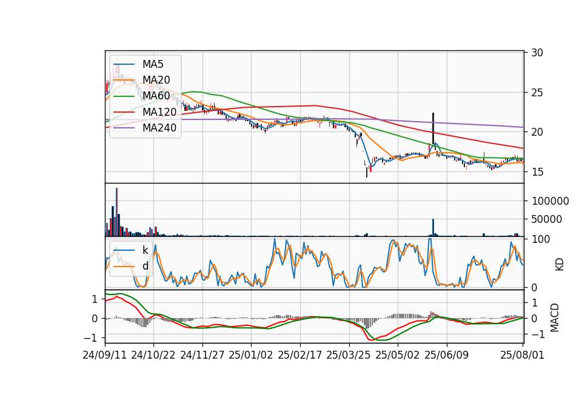Click the 24/09/11 date label
Viewport: 582px width, 418px height.
click(x=105, y=355)
